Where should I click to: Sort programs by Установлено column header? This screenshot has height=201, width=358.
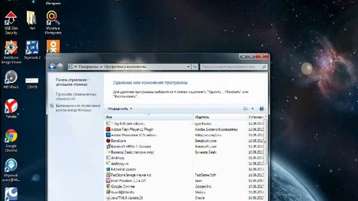pyautogui.click(x=256, y=117)
